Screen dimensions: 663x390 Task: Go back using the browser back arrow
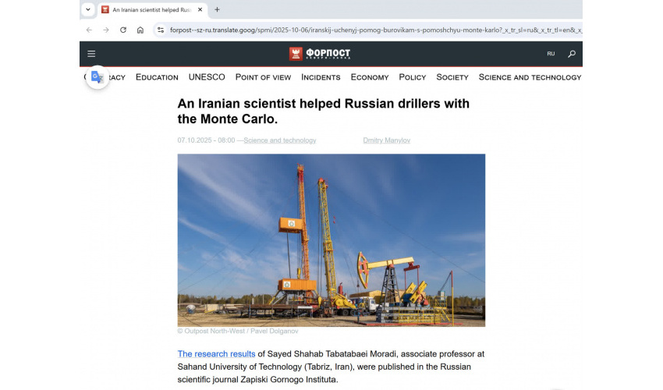coord(89,30)
